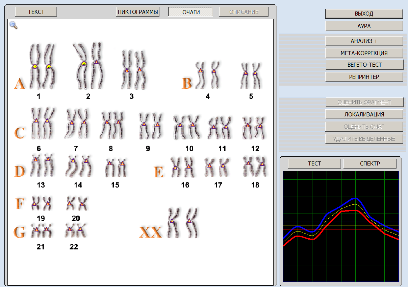Viewport: 408px width, 287px height.
Task: Open the АУРА view
Action: 364,26
